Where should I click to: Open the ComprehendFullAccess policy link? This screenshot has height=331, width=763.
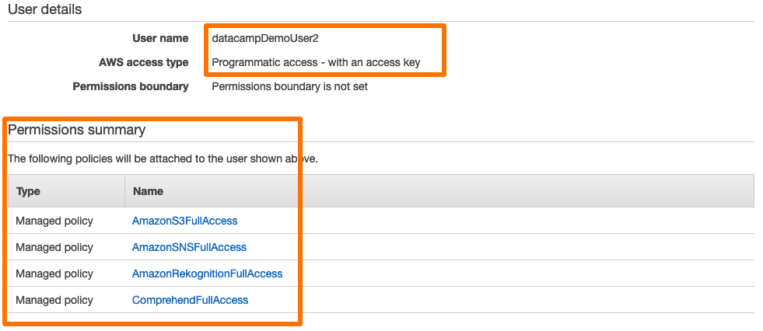(191, 300)
